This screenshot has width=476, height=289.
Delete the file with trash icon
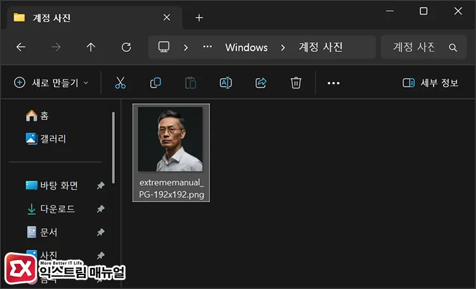point(296,82)
